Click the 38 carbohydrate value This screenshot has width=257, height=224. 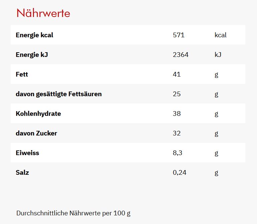click(177, 113)
